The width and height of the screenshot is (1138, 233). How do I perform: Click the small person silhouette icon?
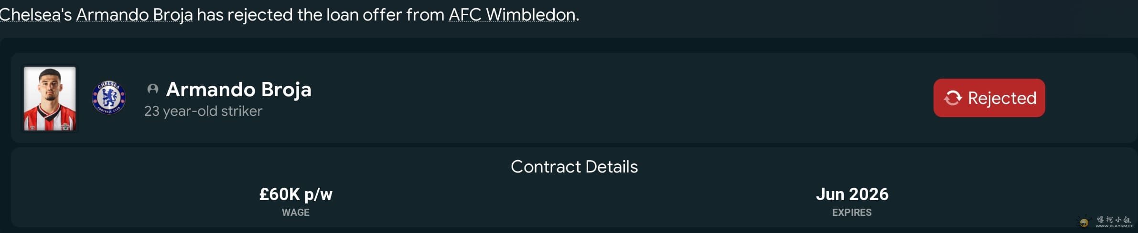pyautogui.click(x=152, y=89)
